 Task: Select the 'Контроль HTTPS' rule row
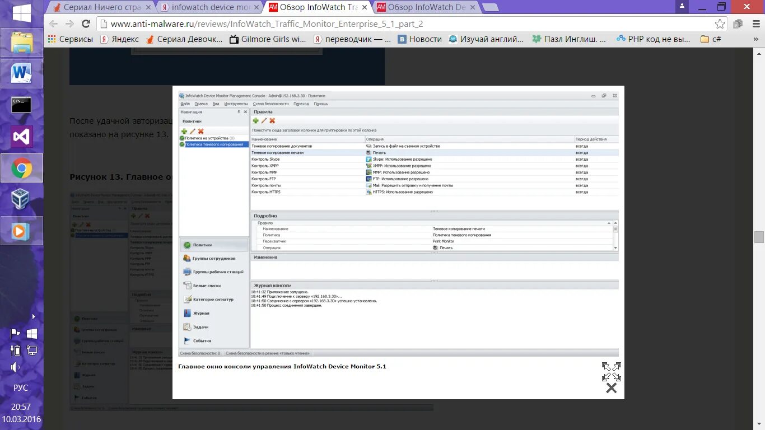(435, 192)
